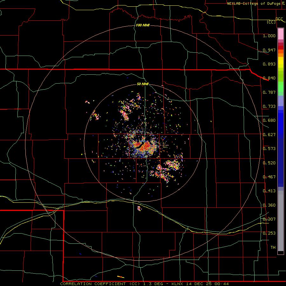The width and height of the screenshot is (286, 286).
Task: Select the 0.573 legend value
Action: point(269,149)
